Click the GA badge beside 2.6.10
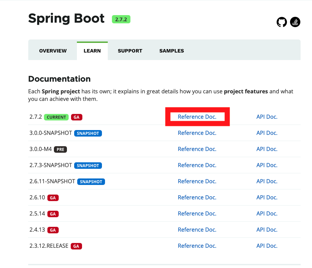 53,198
